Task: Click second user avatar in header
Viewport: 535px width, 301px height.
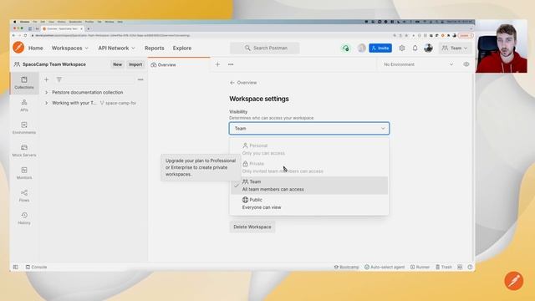Action: 362,48
